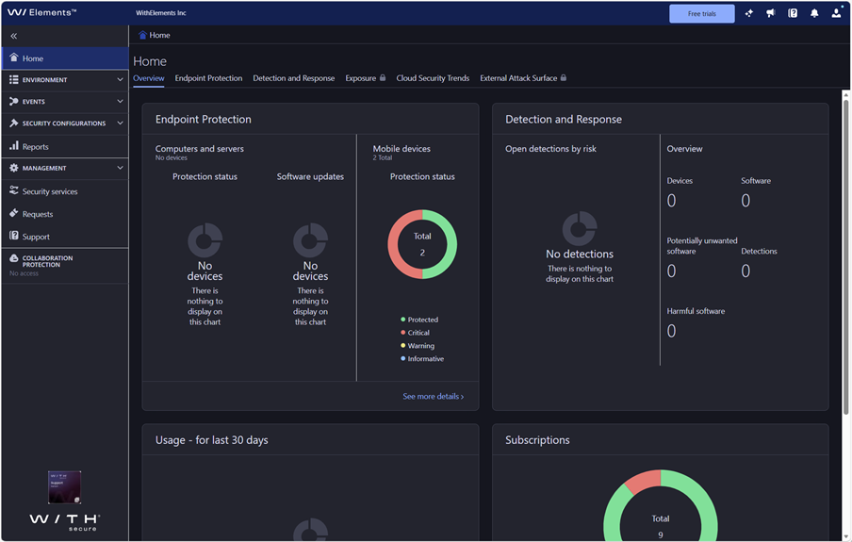
Task: Open the user account icon
Action: [x=836, y=12]
